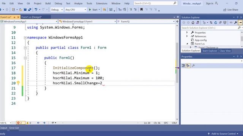The height and width of the screenshot is (136, 243).
Task: Click the split editor icon above scrollbar
Action: pyautogui.click(x=177, y=22)
